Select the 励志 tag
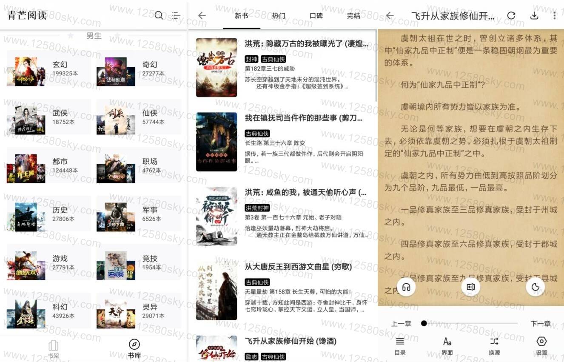This screenshot has height=362, width=564. 251,356
